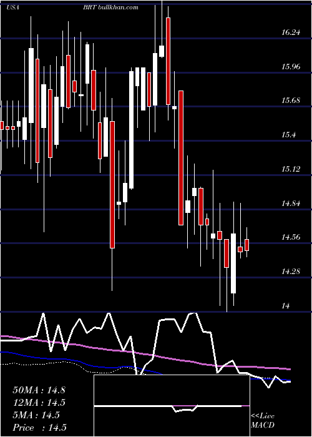Image resolution: width=312 pixels, height=437 pixels.
Task: Click the USA market label
Action: click(12, 7)
